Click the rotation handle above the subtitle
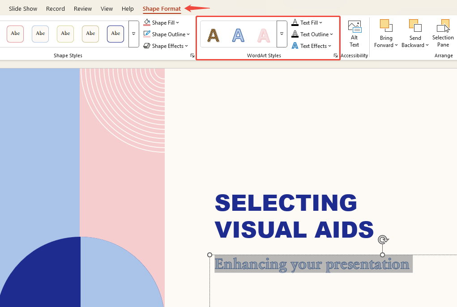The image size is (457, 307). tap(383, 240)
